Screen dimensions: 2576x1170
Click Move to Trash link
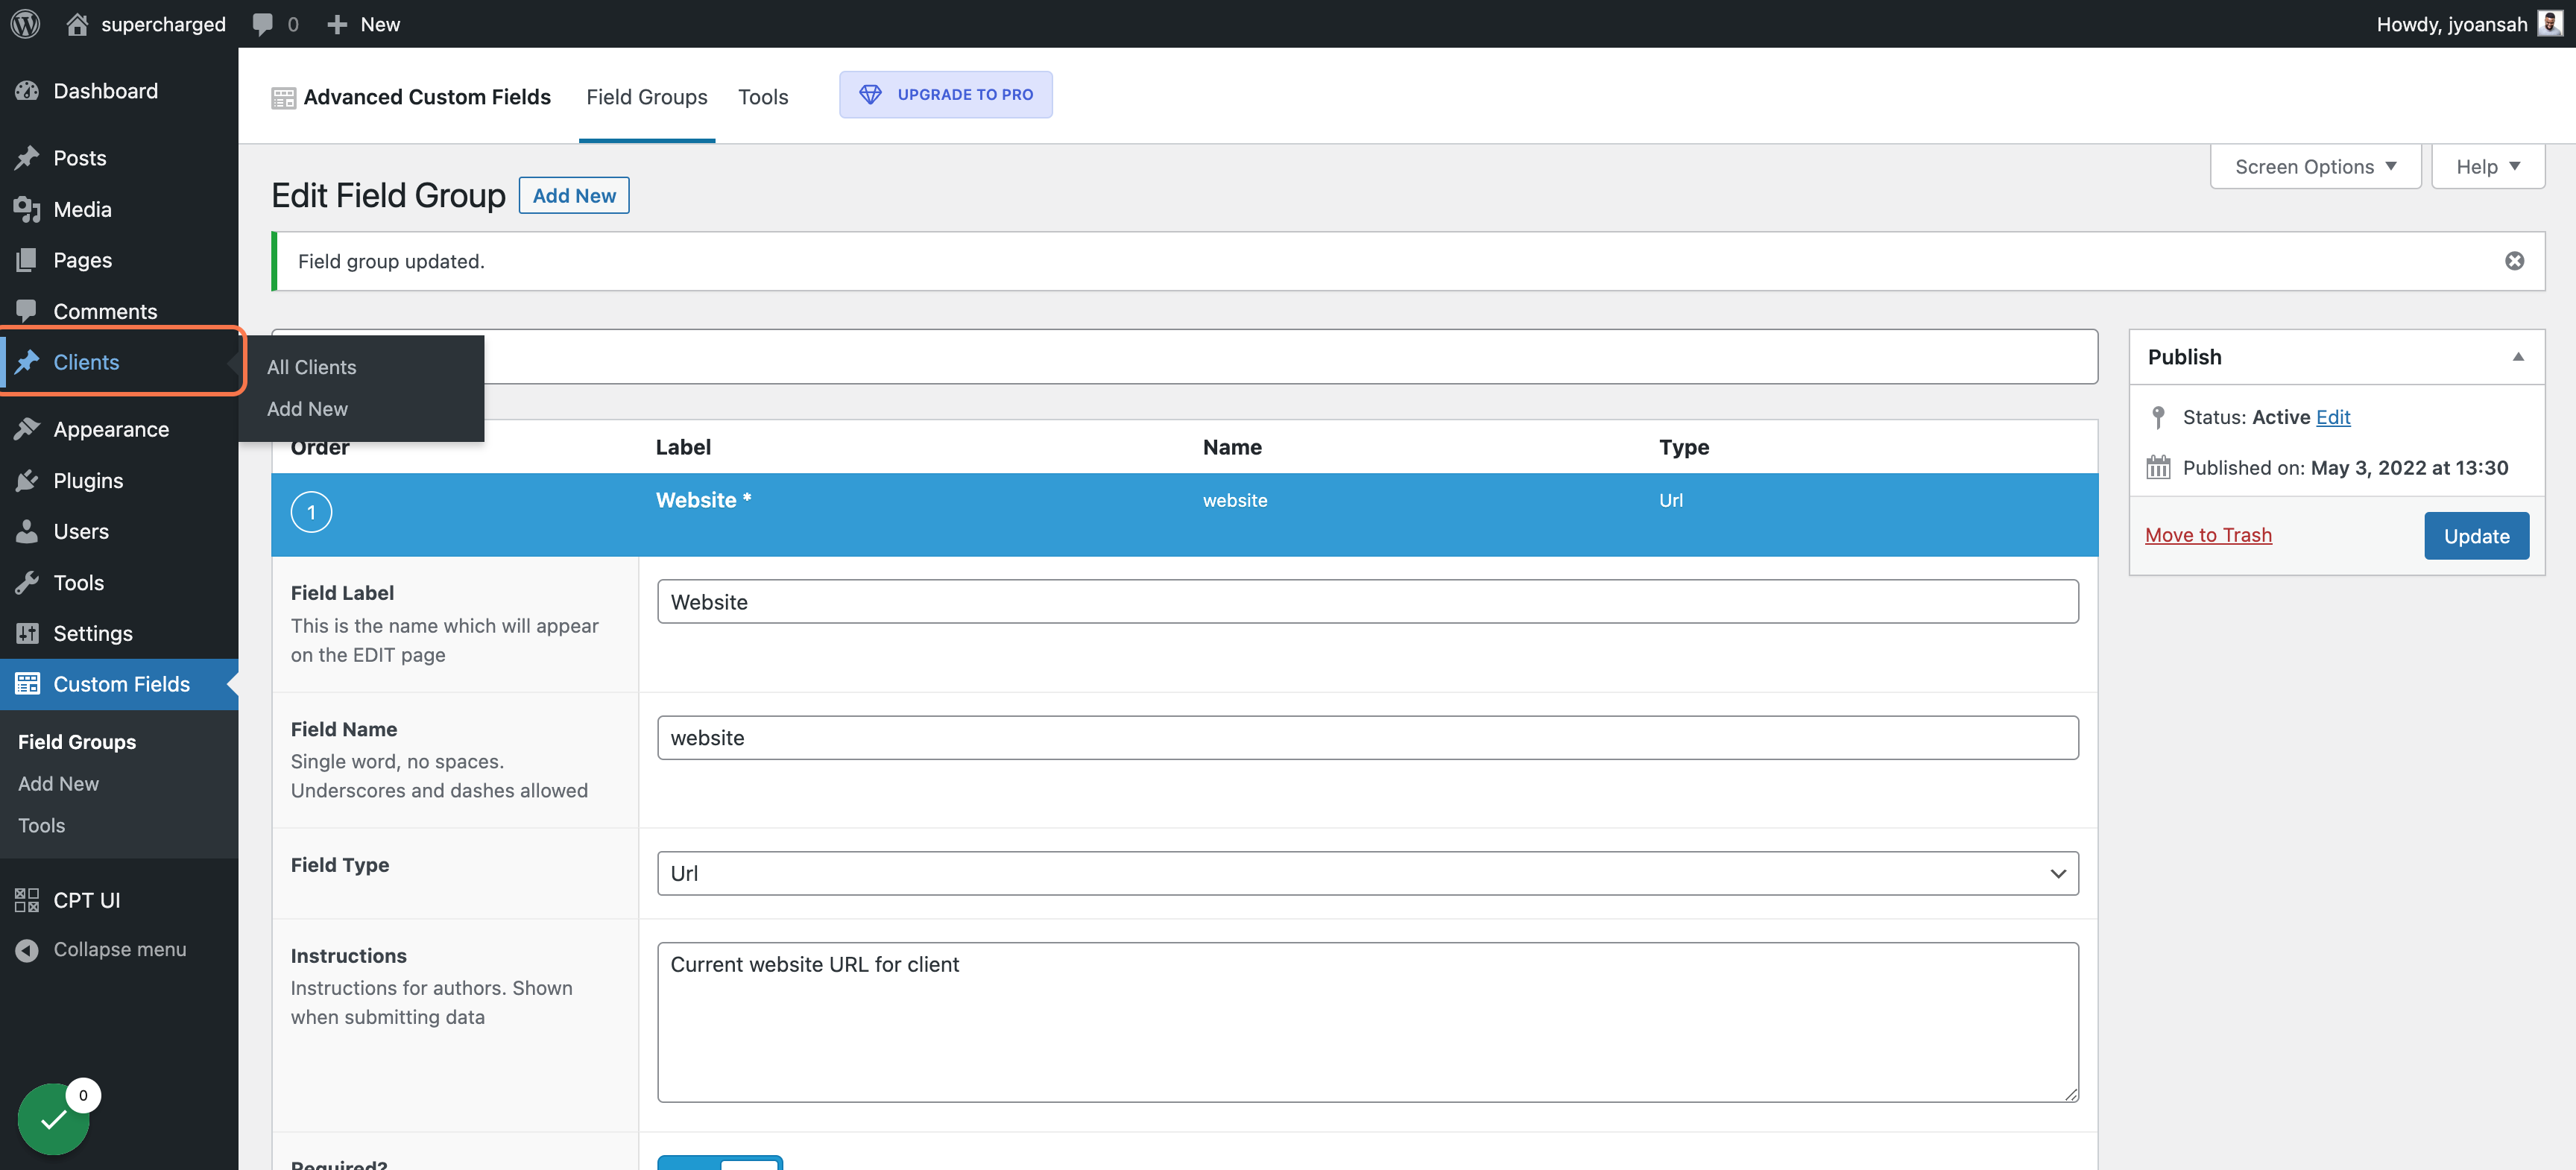[2208, 535]
